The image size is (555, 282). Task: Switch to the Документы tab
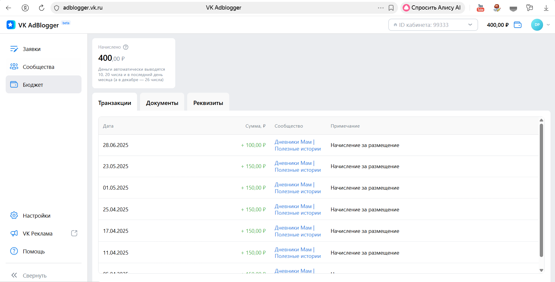(162, 103)
